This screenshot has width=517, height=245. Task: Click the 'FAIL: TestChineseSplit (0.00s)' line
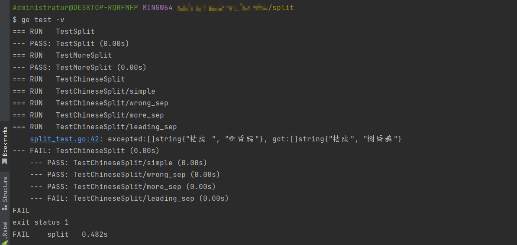coord(86,151)
